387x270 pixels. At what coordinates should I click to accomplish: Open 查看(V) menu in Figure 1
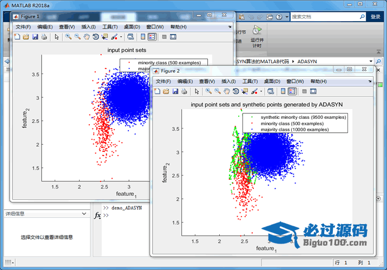[x=67, y=27]
